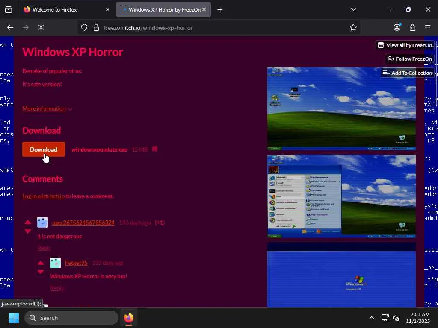438x328 pixels.
Task: Open the Windows logging off screenshot
Action: [341, 275]
